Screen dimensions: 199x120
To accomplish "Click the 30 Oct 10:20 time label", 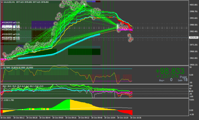I will 123,118.
